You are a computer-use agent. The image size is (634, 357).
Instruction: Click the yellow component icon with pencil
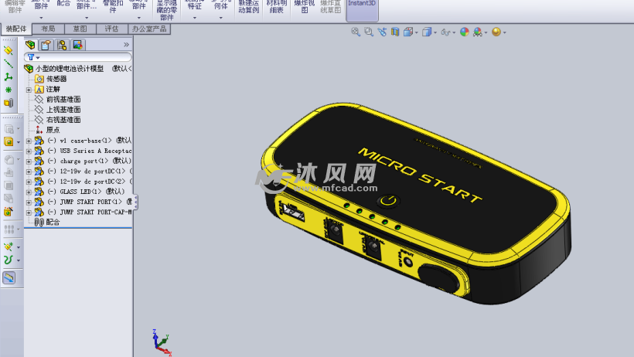tap(8, 212)
